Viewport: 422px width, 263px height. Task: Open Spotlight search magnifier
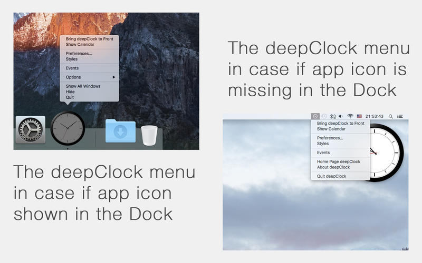pyautogui.click(x=390, y=116)
